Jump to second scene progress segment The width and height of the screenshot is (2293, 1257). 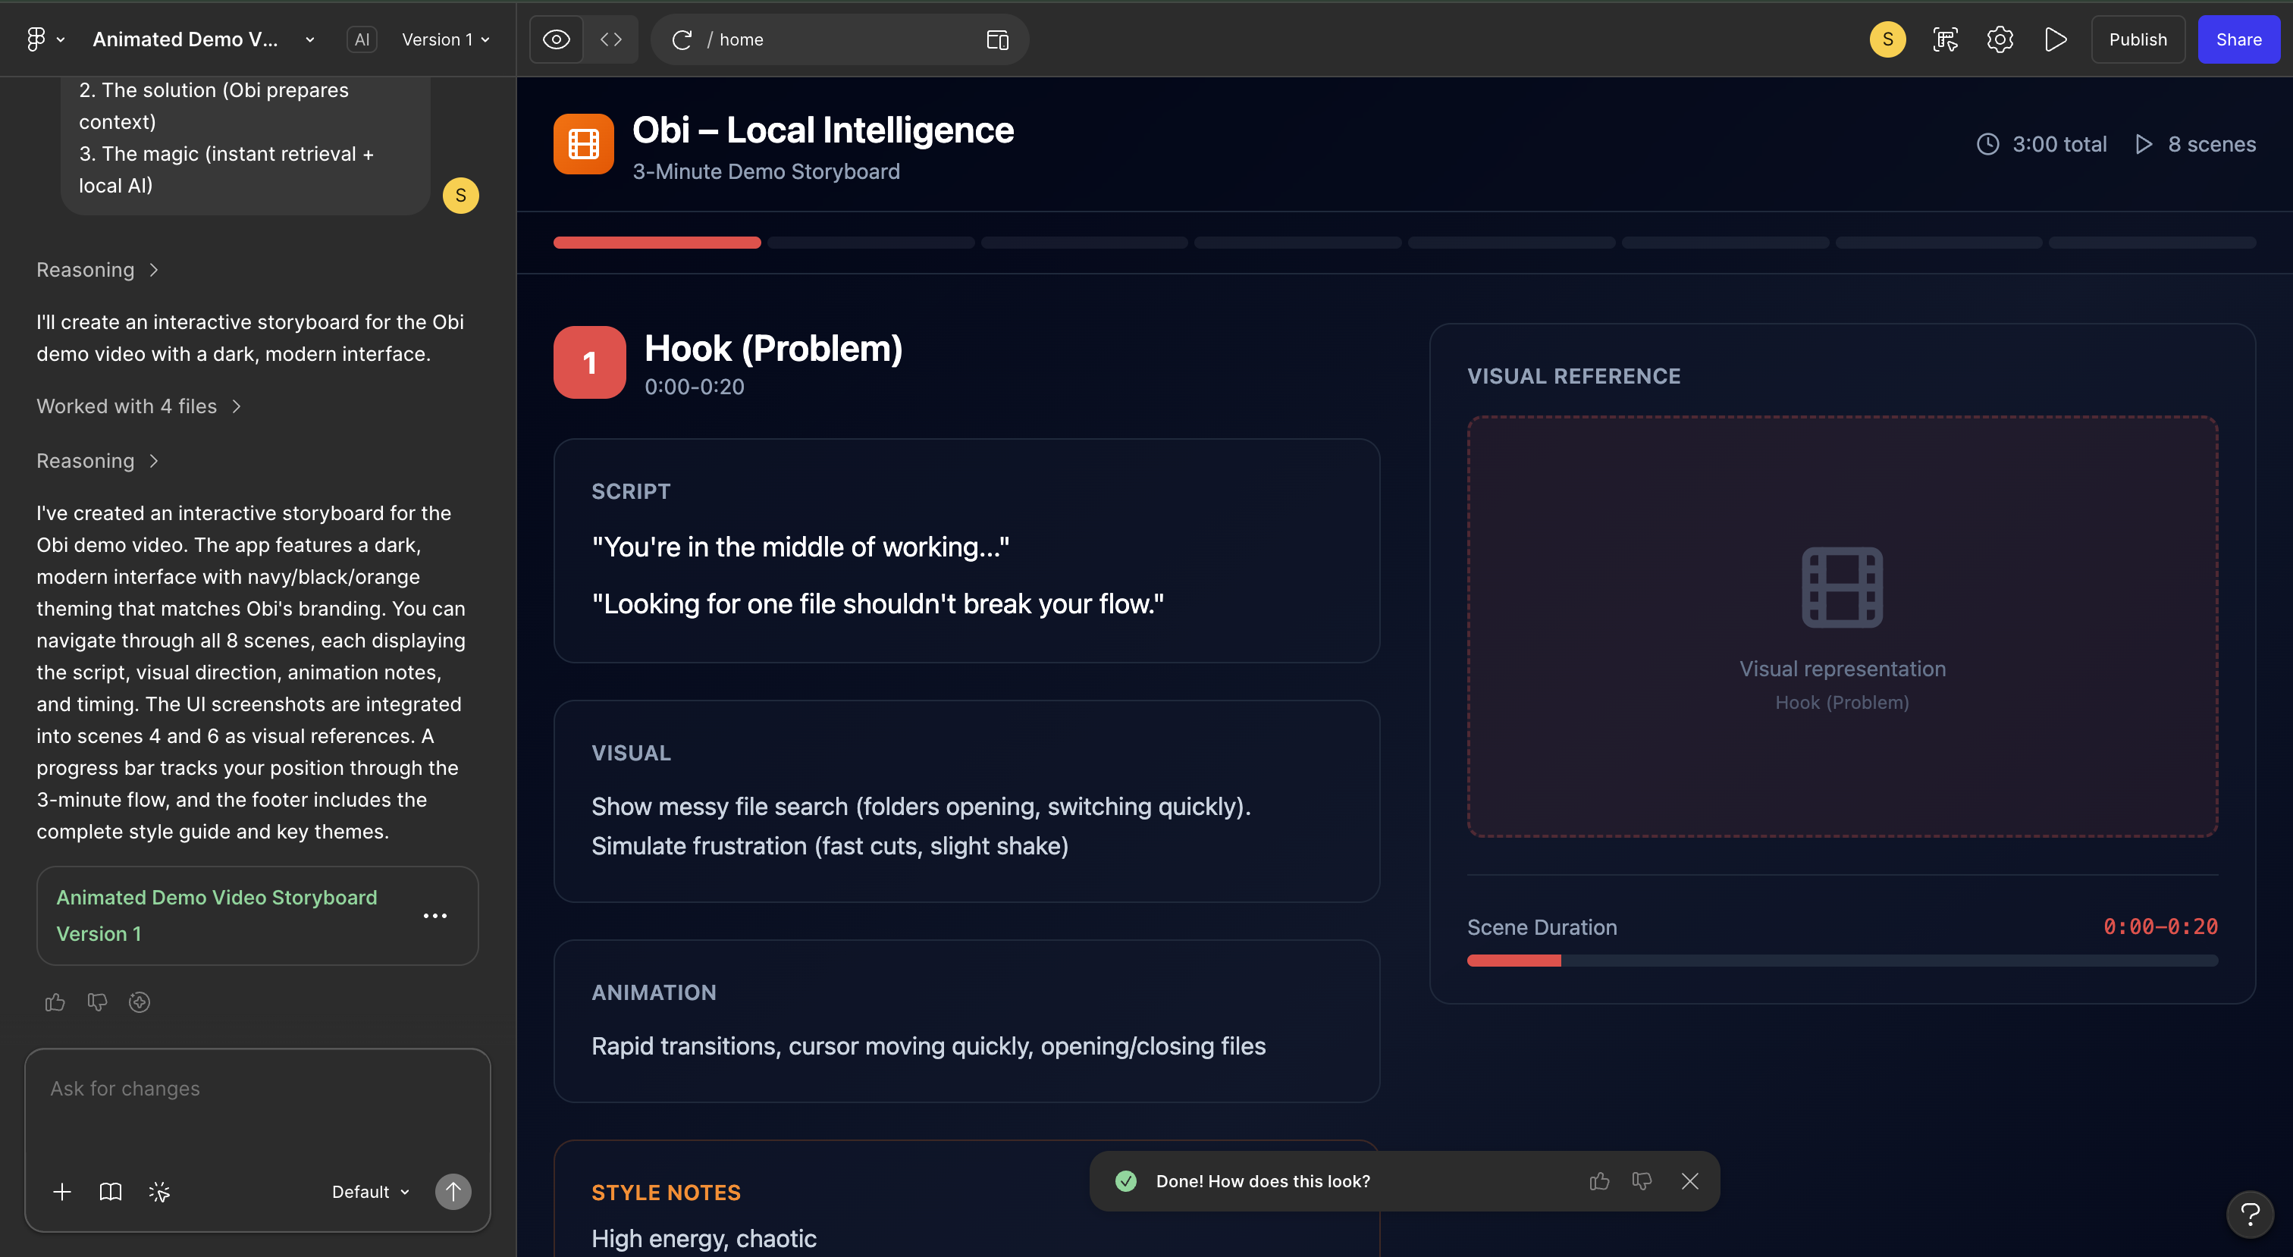(870, 242)
